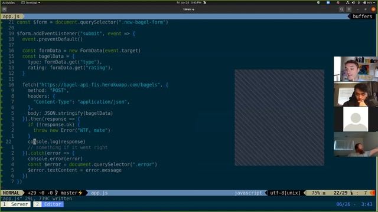The image size is (378, 212).
Task: Switch to tmux window 2 Editor
Action: [x=48, y=204]
